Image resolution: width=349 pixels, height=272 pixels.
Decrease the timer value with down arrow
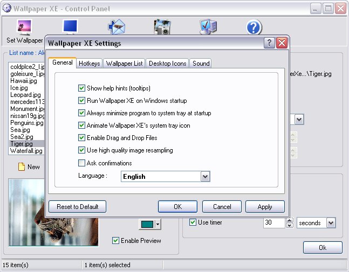[289, 225]
